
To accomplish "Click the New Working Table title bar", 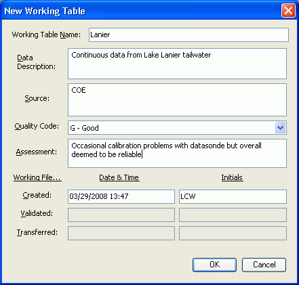I will tap(140, 11).
